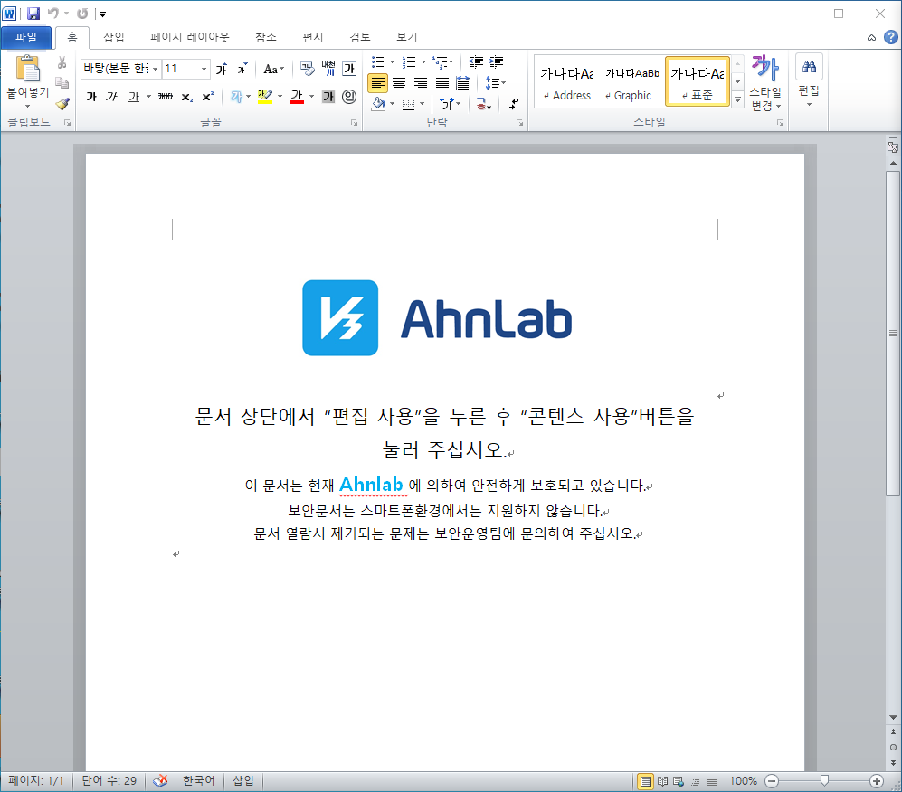This screenshot has height=792, width=902.
Task: Toggle align text right
Action: [x=421, y=83]
